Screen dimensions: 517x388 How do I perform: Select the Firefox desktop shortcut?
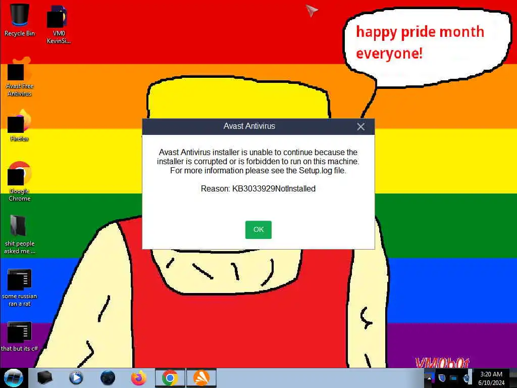point(20,126)
